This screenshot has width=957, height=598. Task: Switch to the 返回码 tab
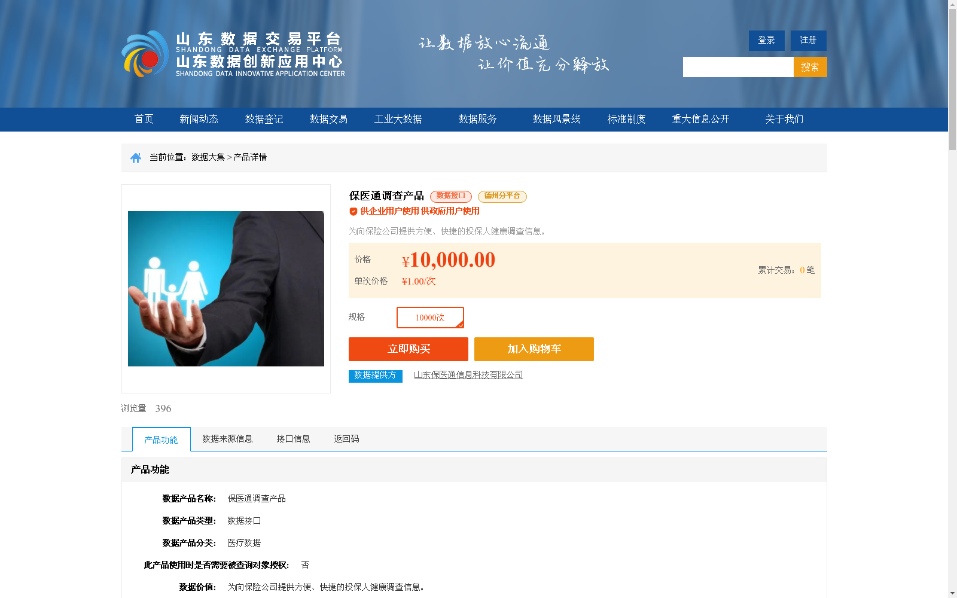click(346, 439)
